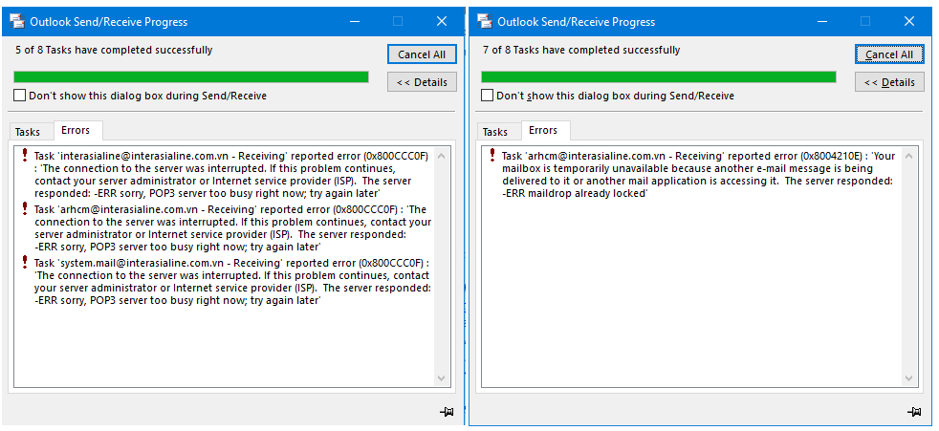Click scroll up arrow in left error list

442,156
